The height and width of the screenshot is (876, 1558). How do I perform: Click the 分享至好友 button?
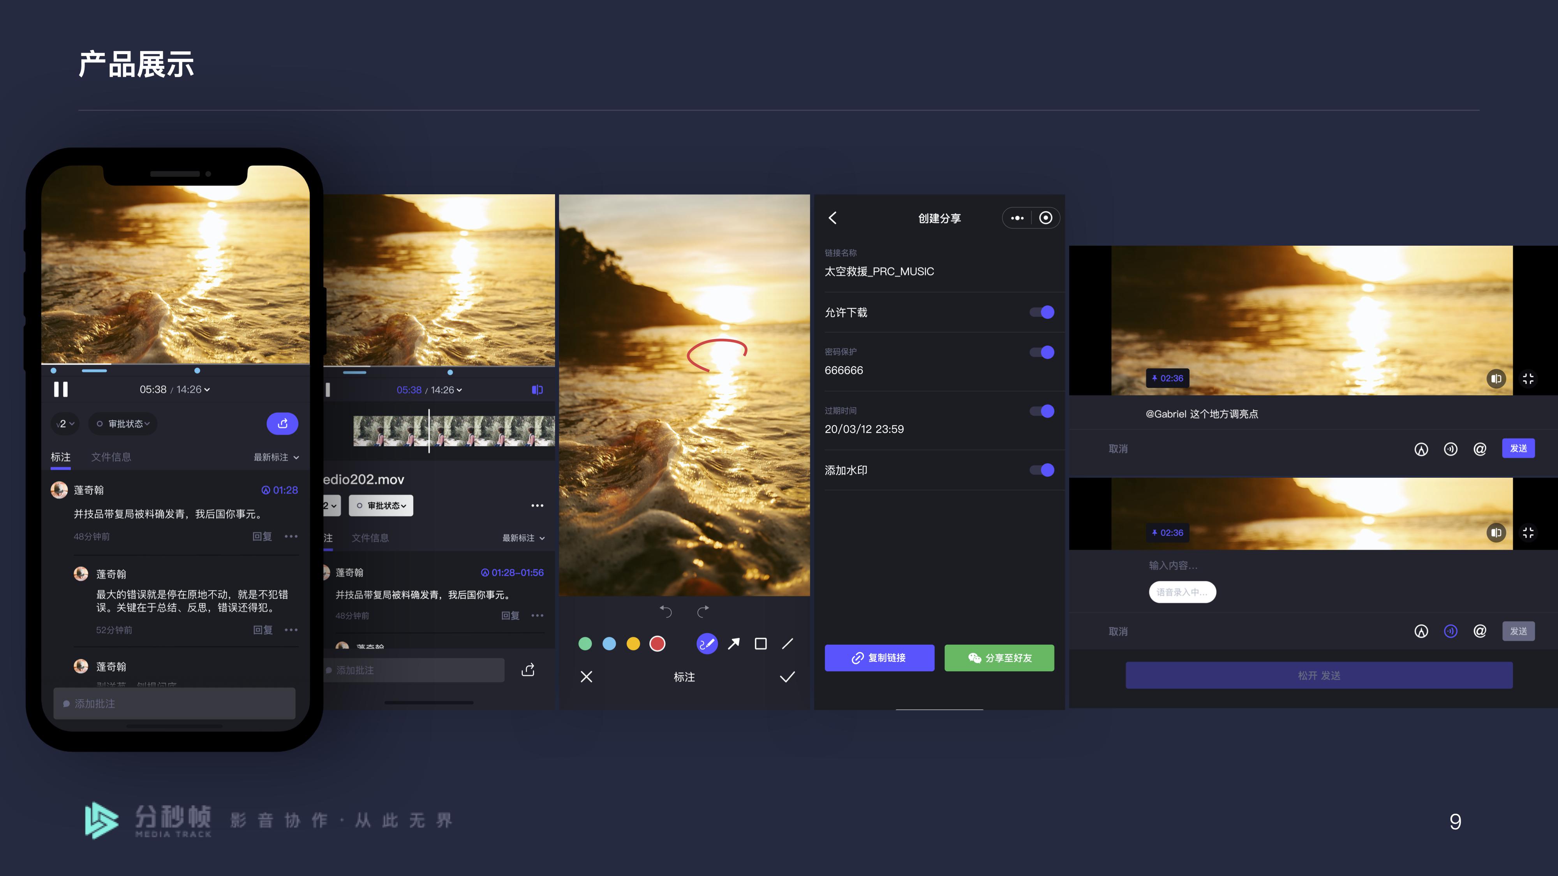click(999, 658)
